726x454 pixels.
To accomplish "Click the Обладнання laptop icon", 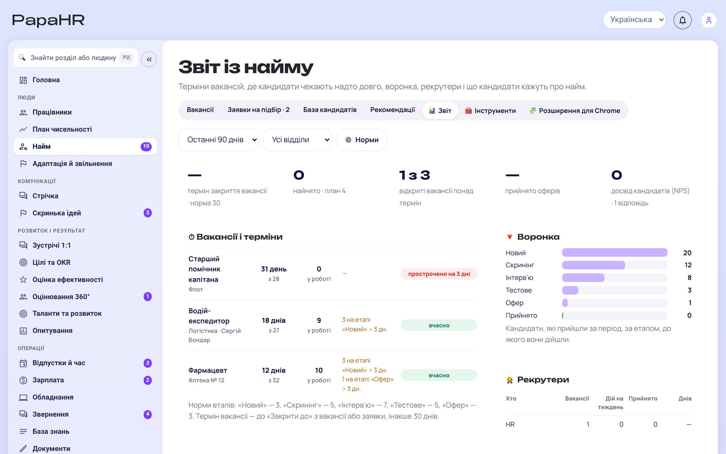I will 23,397.
